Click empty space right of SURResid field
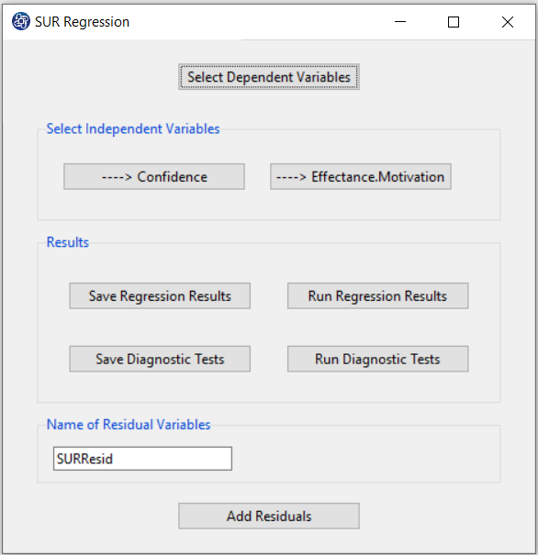Screen dimensions: 538x555 (x=364, y=459)
